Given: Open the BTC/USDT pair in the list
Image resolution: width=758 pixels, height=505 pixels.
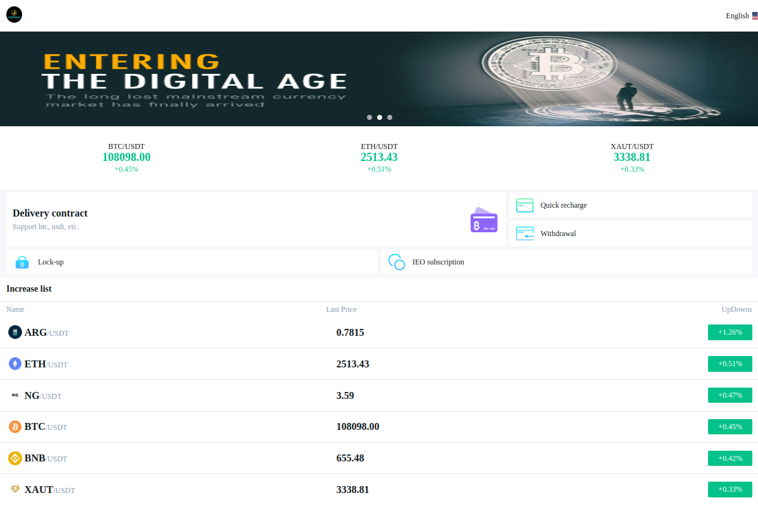Looking at the screenshot, I should point(379,427).
